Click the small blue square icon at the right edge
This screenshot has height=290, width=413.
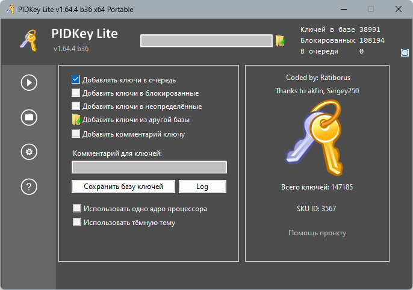(x=405, y=52)
